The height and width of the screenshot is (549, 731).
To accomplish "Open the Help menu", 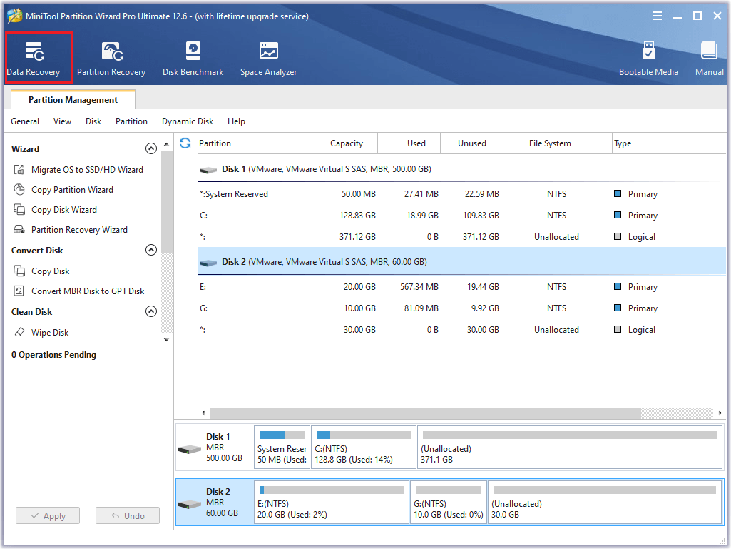I will (236, 121).
